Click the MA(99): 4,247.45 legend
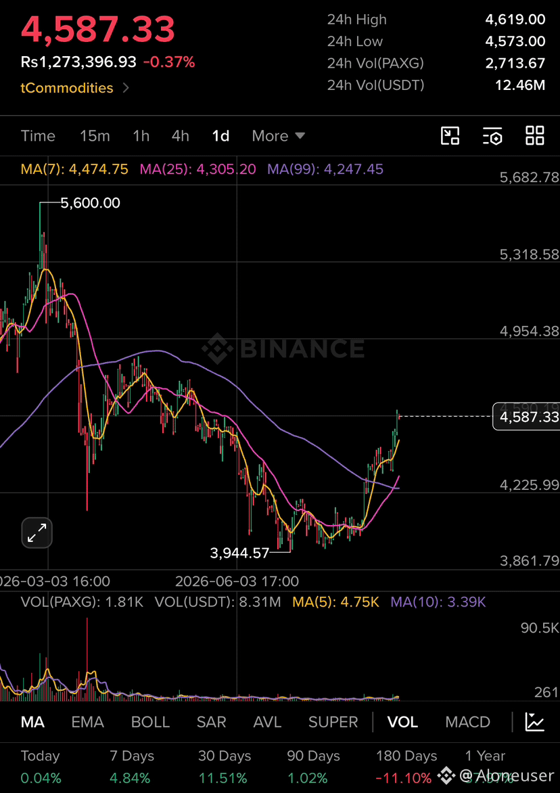Image resolution: width=560 pixels, height=793 pixels. click(x=325, y=169)
